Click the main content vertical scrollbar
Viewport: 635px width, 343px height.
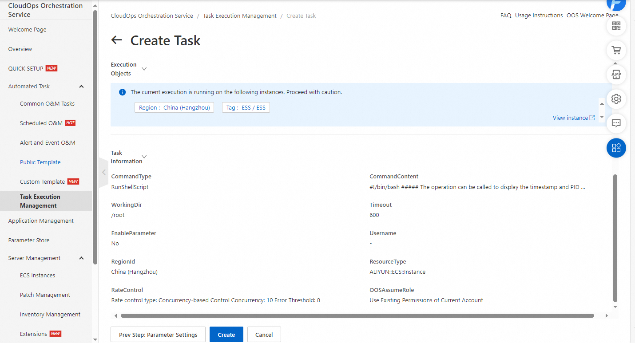pyautogui.click(x=615, y=238)
